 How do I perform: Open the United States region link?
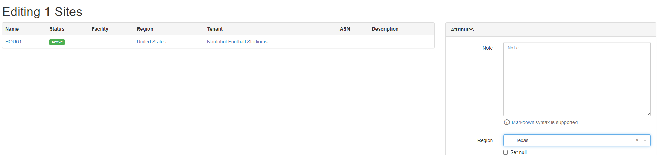coord(151,42)
